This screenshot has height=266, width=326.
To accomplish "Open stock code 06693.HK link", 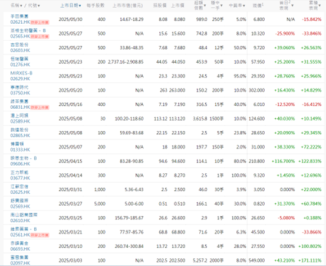I will (x=20, y=249).
